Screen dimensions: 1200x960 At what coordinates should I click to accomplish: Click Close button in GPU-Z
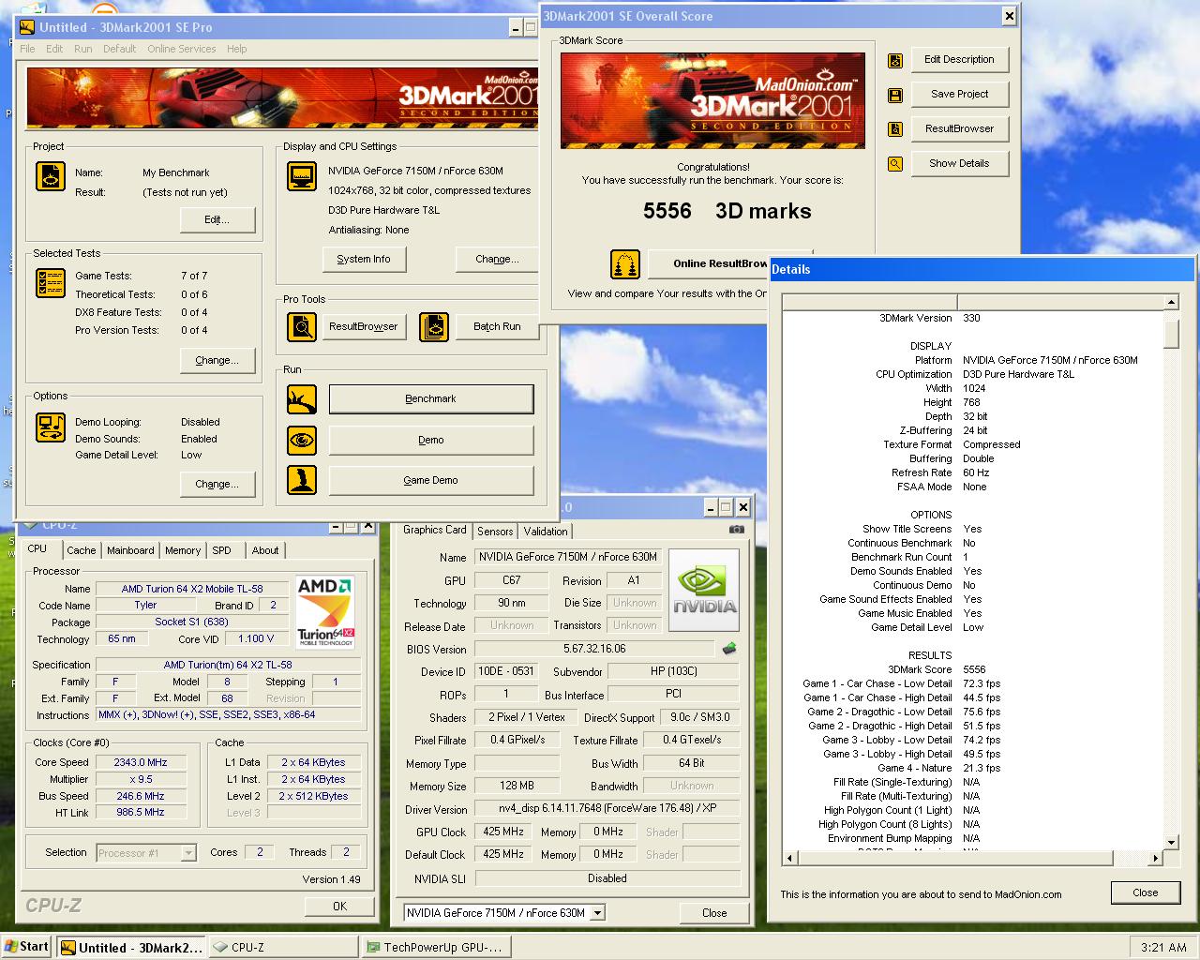(x=714, y=913)
